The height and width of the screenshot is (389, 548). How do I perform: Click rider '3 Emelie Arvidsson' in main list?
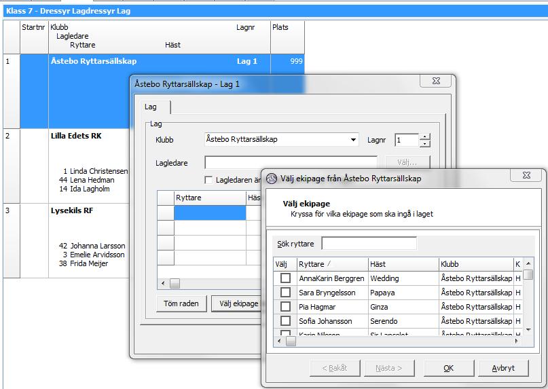click(94, 255)
